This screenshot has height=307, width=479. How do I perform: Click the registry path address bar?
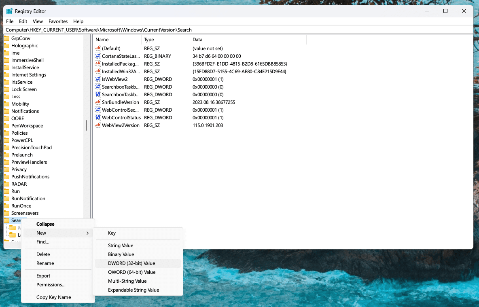(238, 30)
